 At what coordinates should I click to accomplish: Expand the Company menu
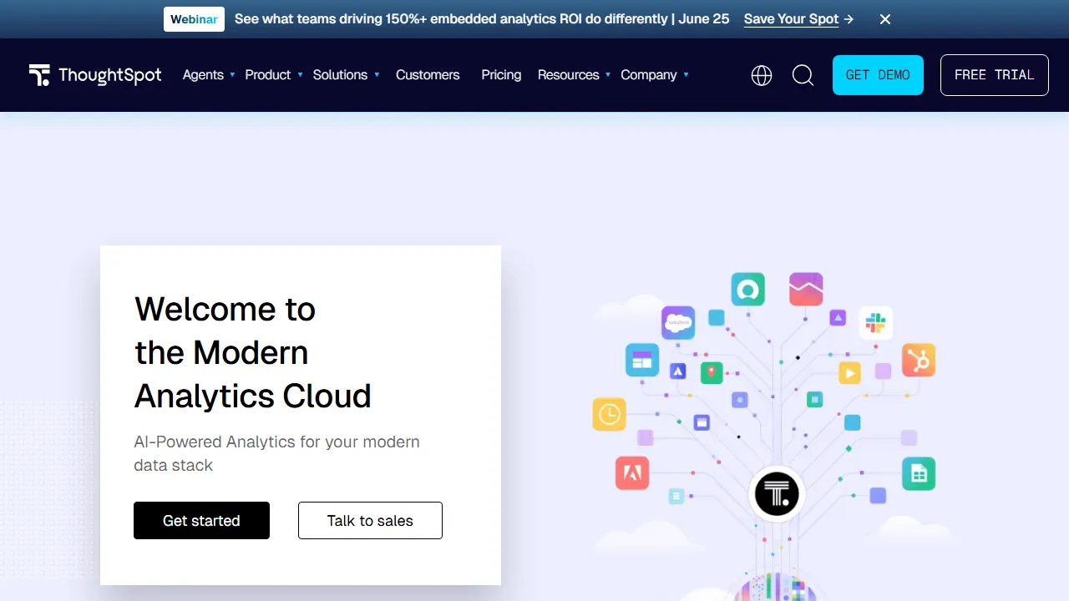(655, 75)
